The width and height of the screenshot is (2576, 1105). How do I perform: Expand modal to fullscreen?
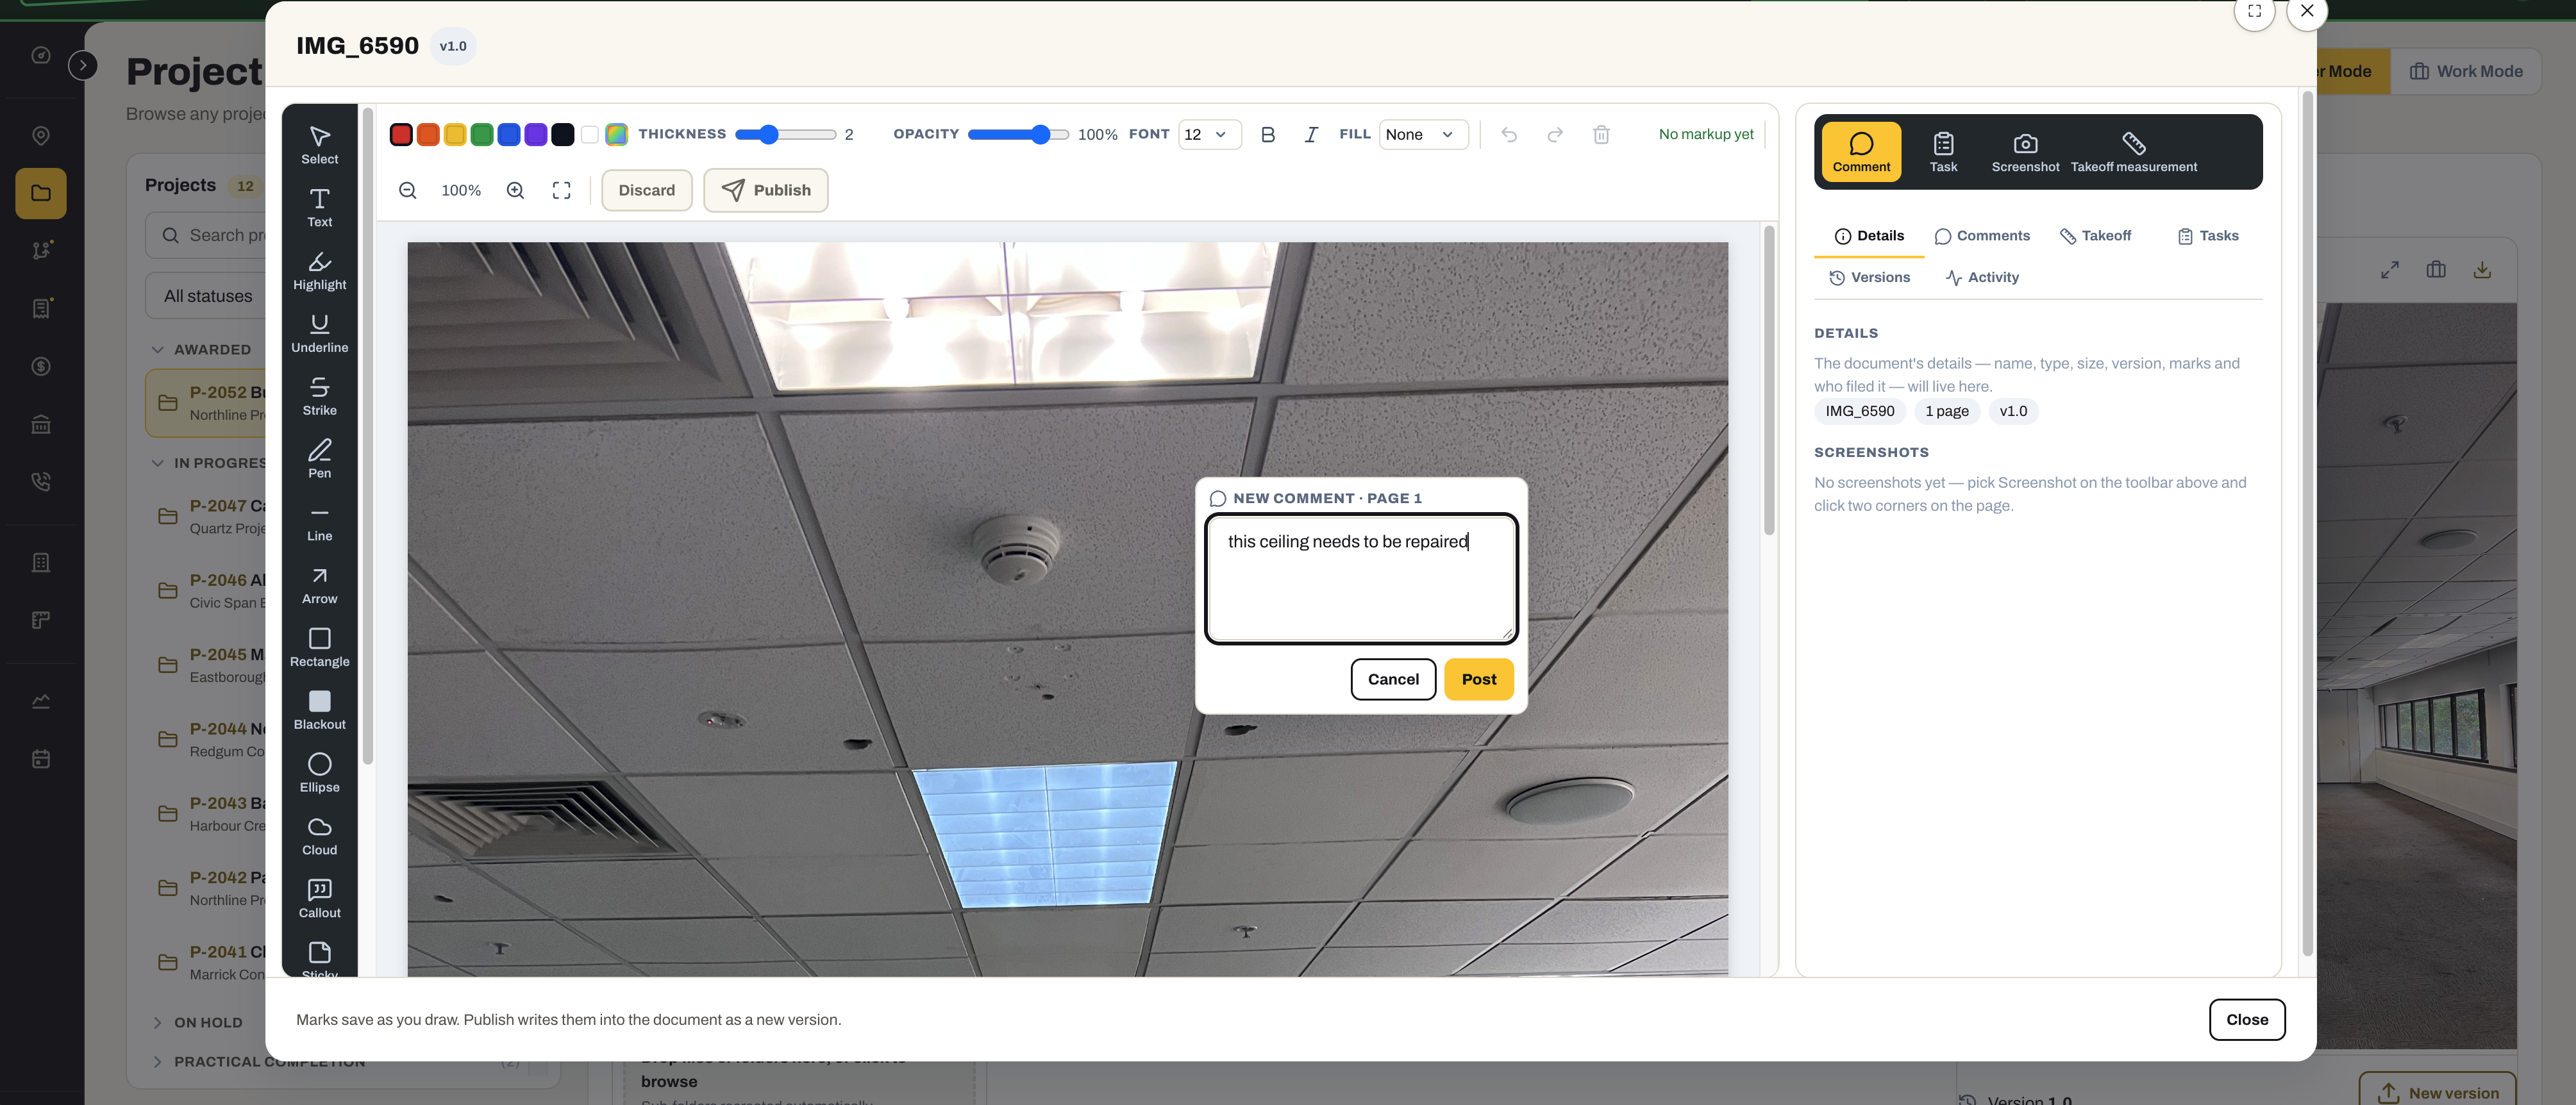(x=2254, y=11)
